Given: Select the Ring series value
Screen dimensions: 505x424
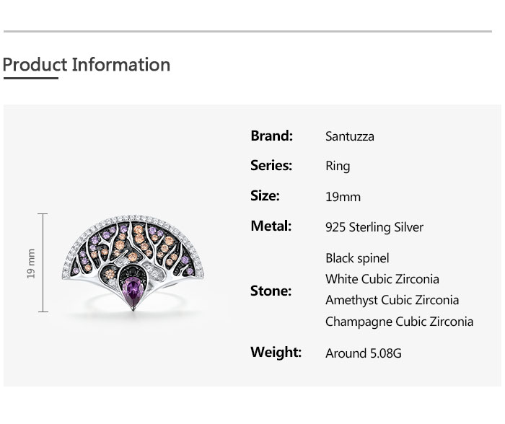Looking at the screenshot, I should tap(338, 166).
